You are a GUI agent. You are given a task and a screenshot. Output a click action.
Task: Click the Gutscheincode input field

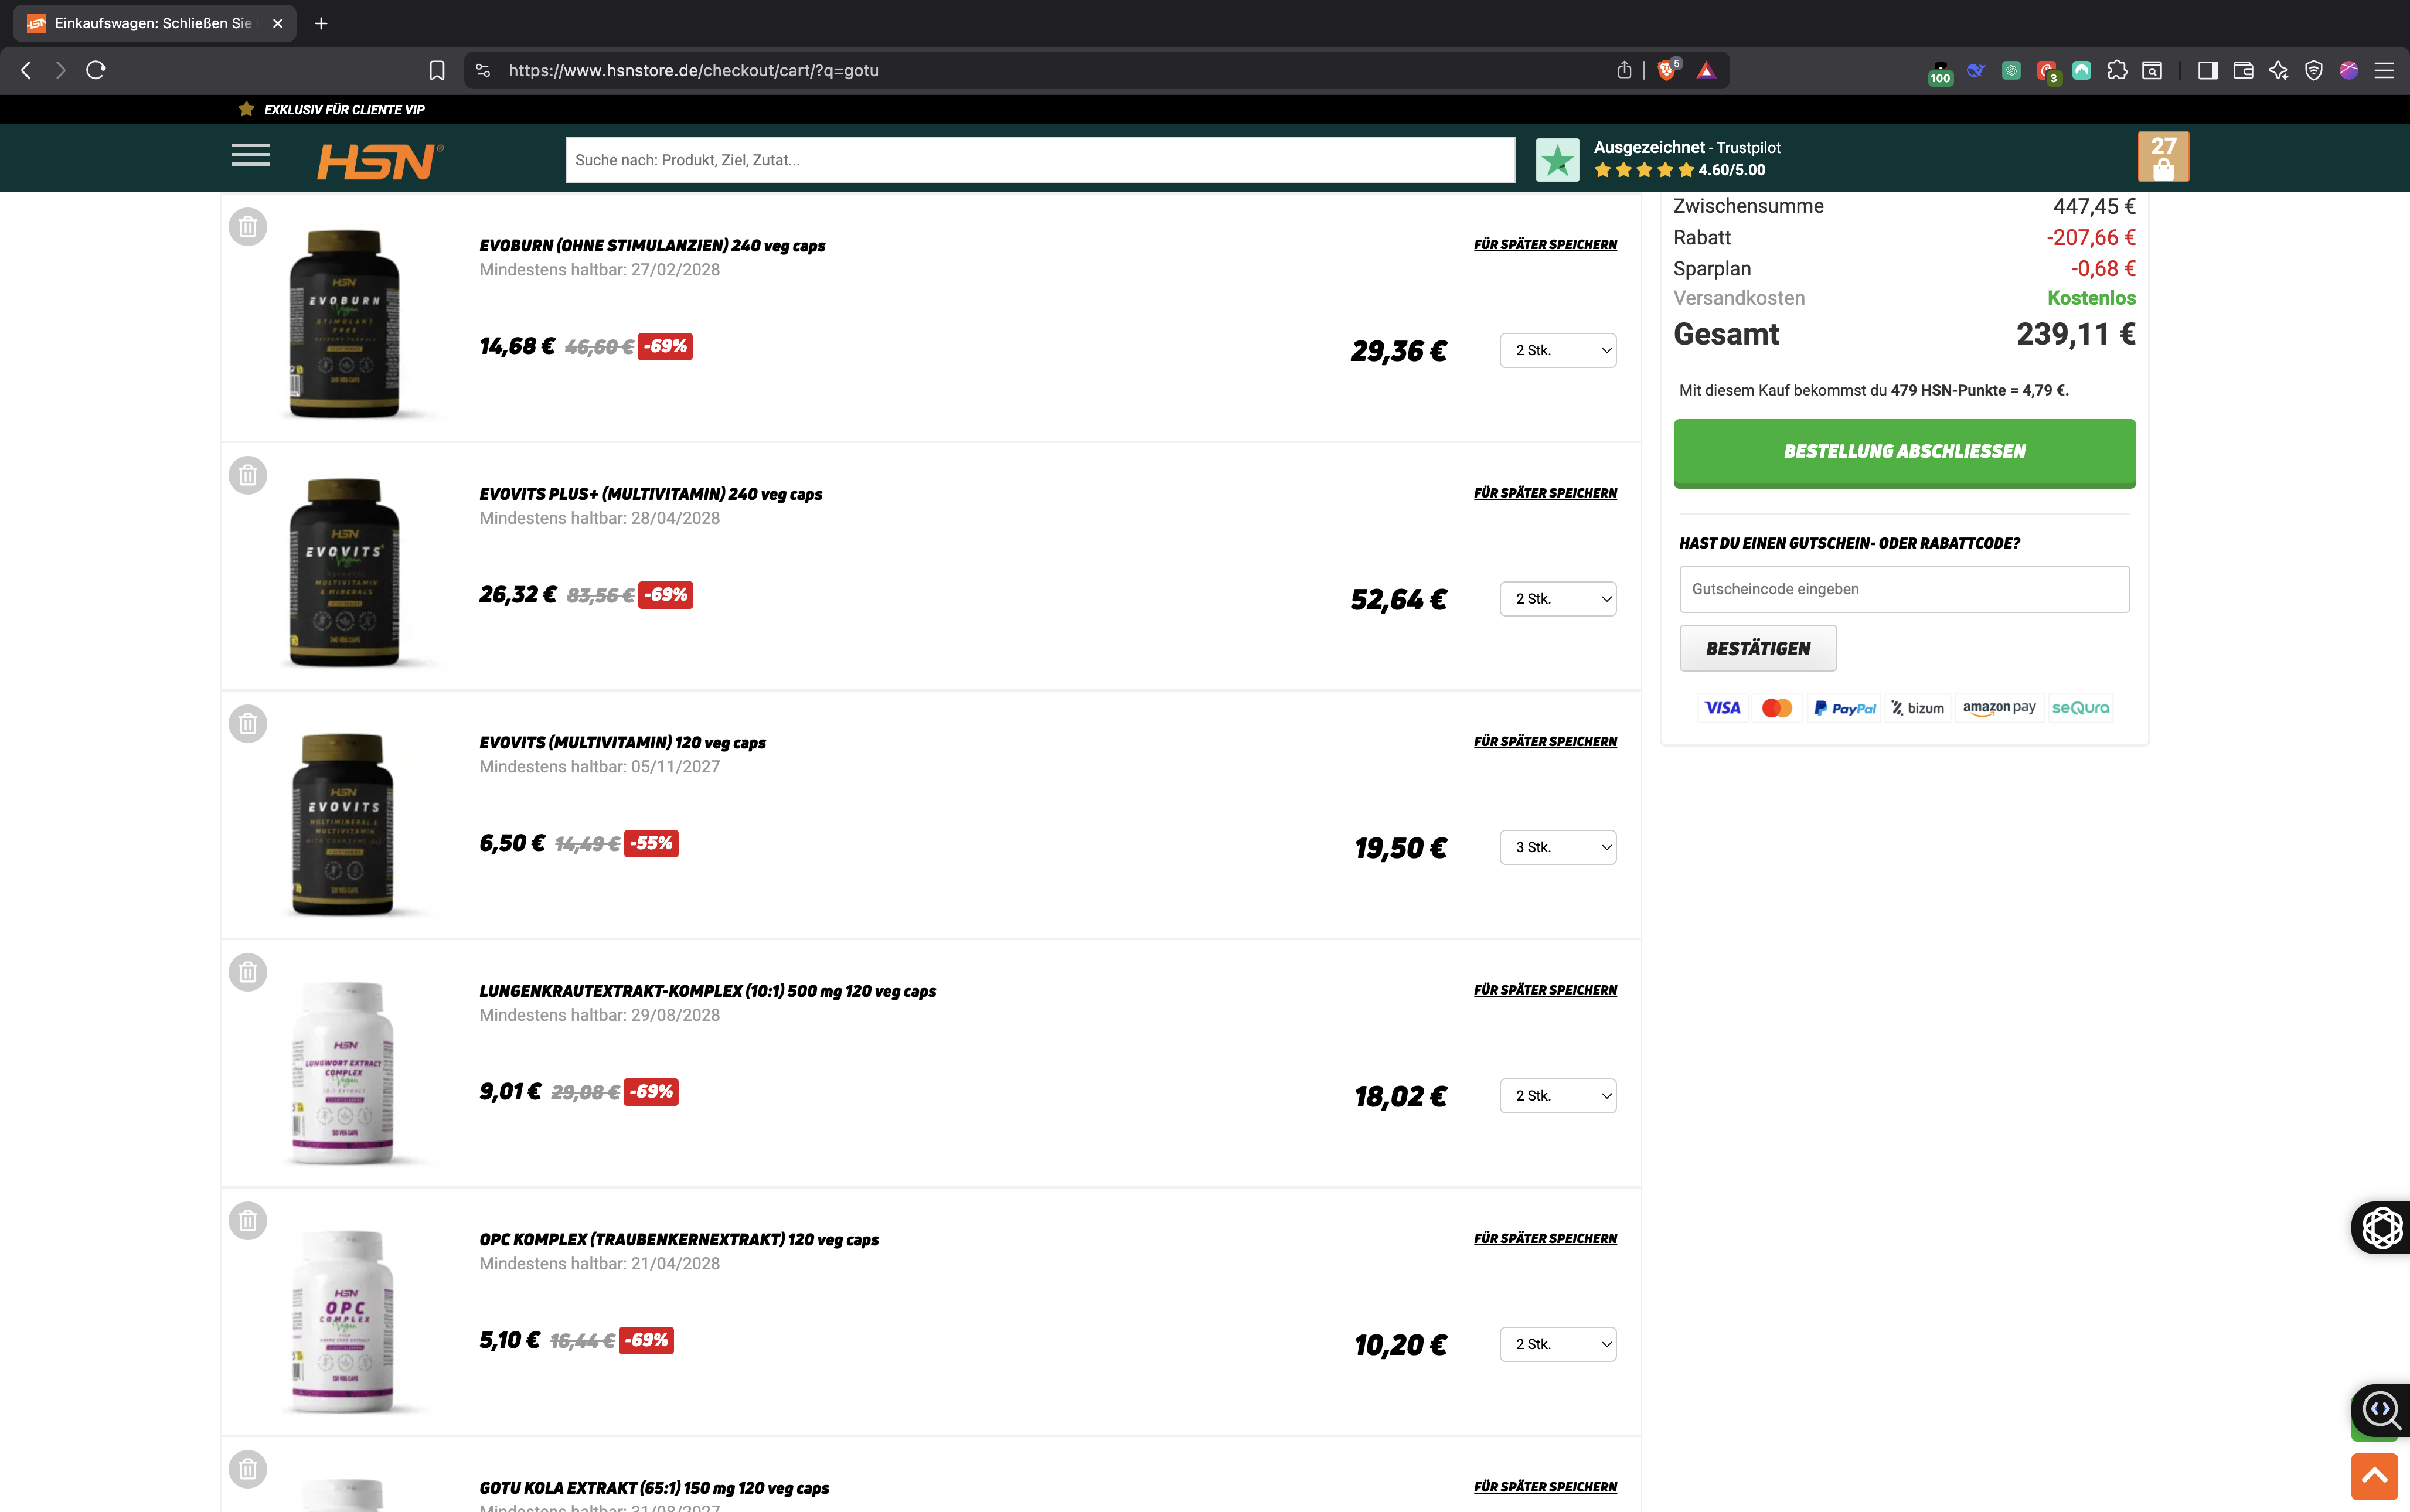1904,589
